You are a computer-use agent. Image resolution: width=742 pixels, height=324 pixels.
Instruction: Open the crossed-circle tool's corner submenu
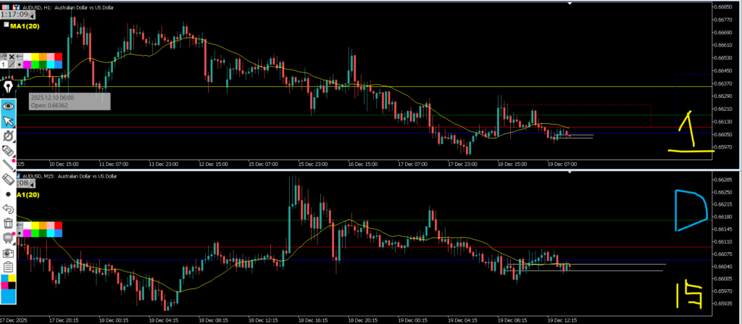click(x=15, y=141)
